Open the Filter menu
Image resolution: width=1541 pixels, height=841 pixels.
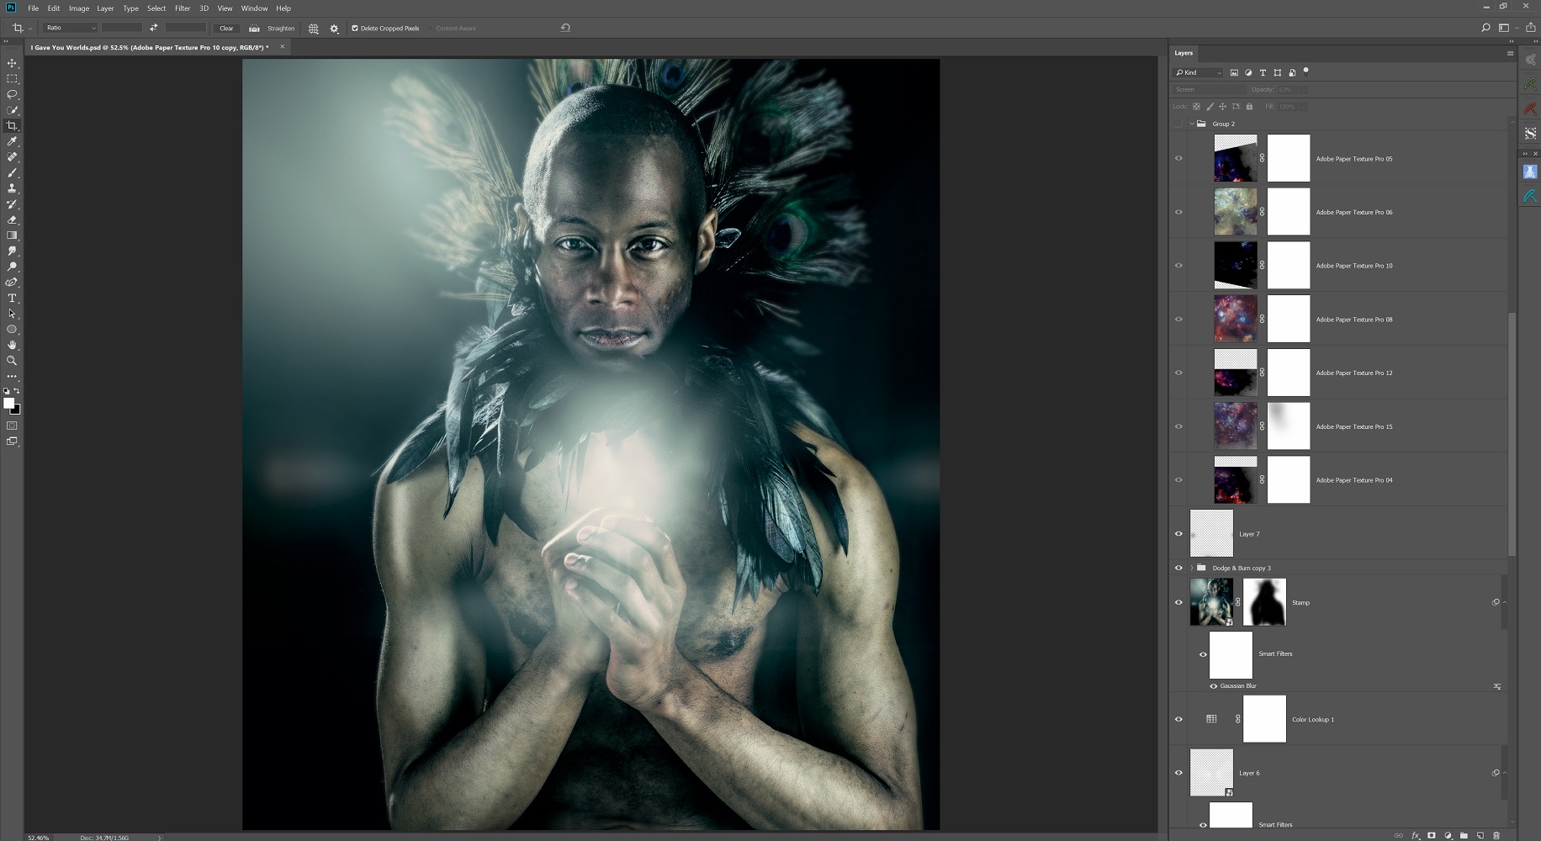click(182, 8)
